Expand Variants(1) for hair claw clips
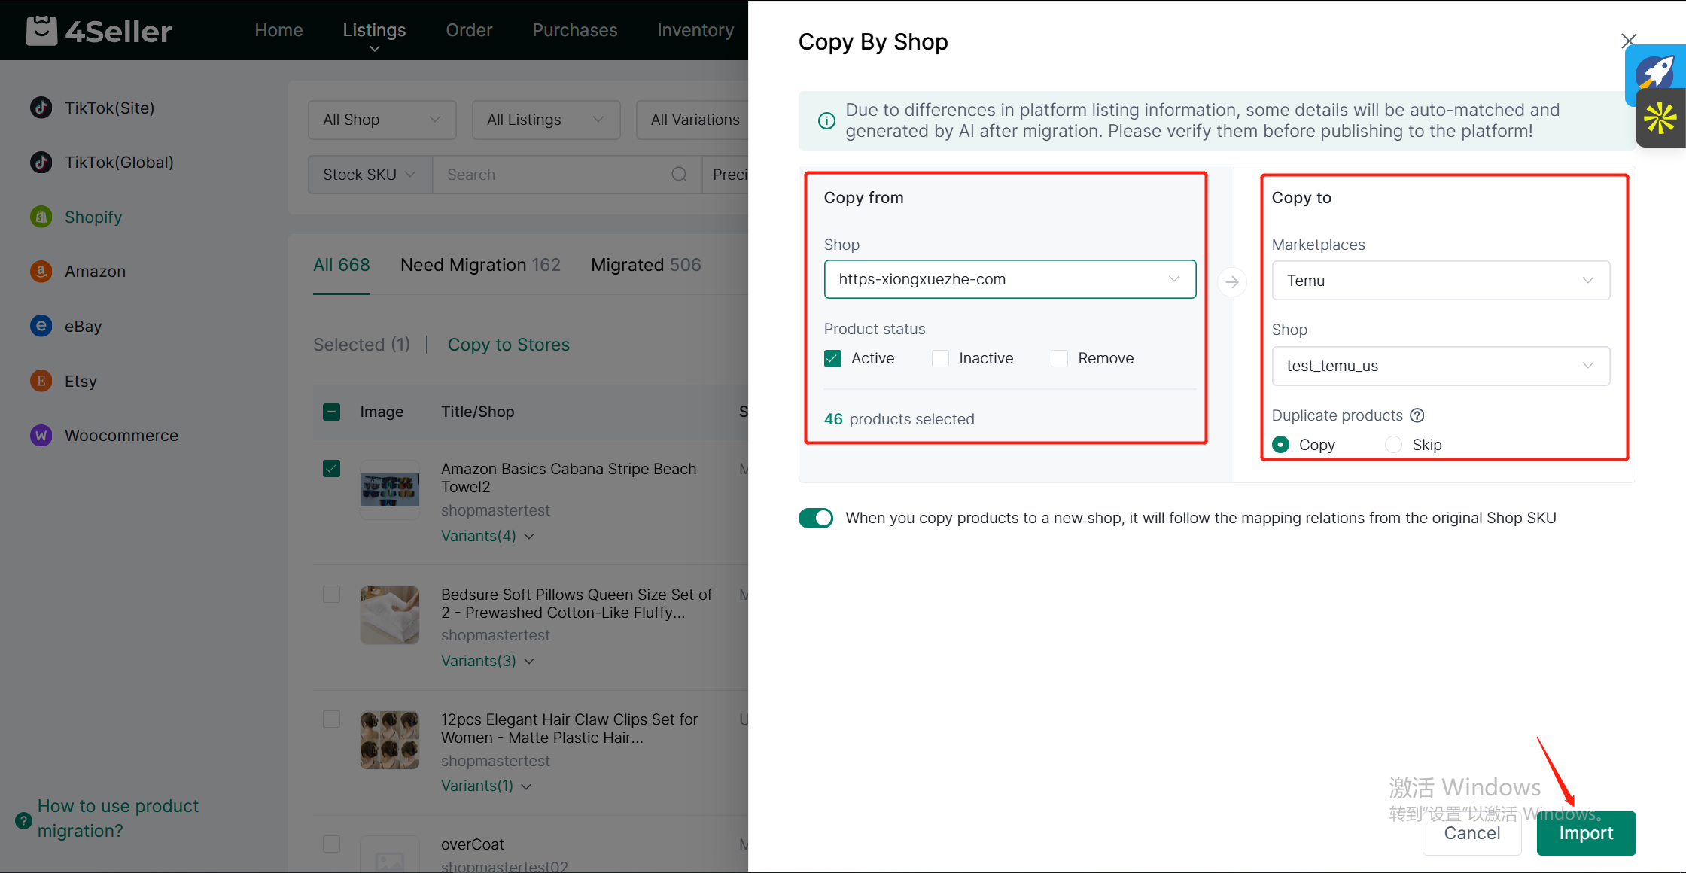Screen dimensions: 1686x873 tap(485, 786)
